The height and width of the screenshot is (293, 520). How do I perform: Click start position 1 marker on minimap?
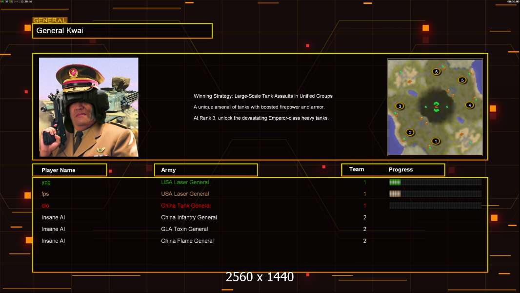tap(436, 141)
